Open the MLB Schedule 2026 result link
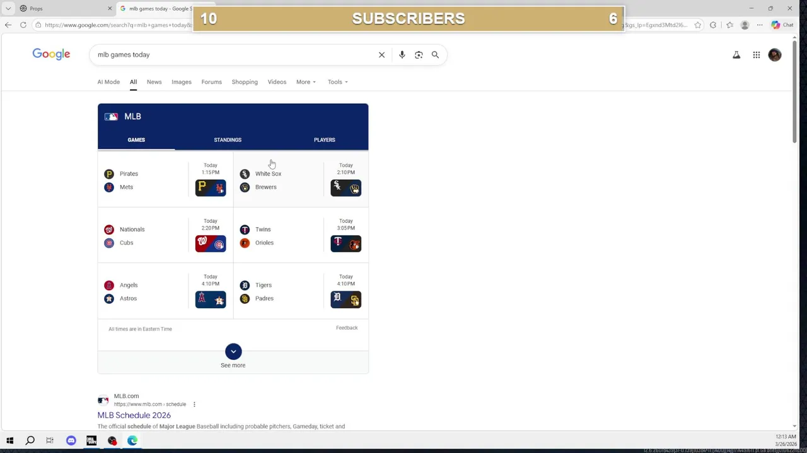This screenshot has height=453, width=807. pos(134,415)
